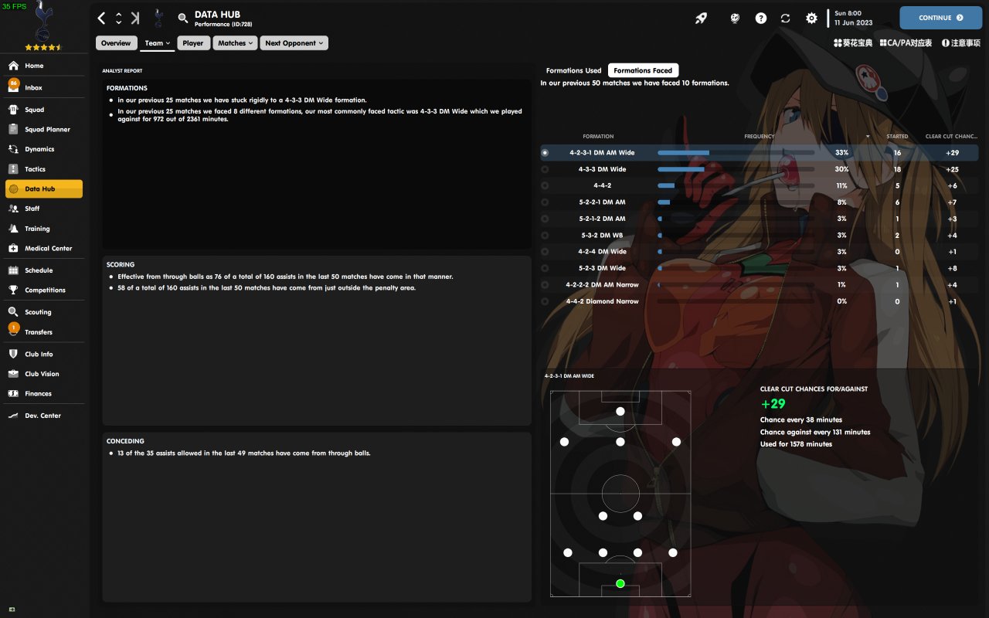This screenshot has height=618, width=989.
Task: Select the 4-3-3 DM Wide radio button
Action: click(545, 169)
